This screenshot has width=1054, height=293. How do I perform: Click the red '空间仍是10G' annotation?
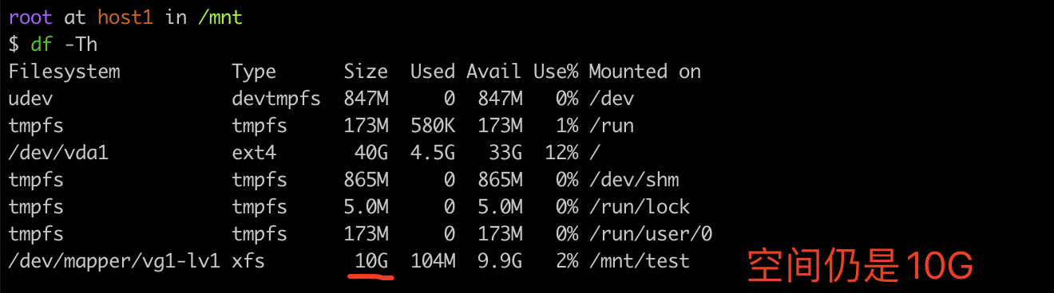point(860,267)
